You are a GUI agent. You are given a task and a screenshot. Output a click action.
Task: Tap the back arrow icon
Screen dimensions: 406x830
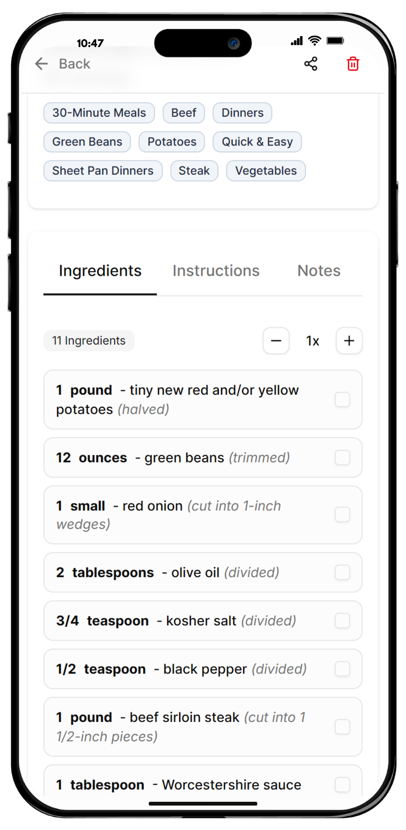(41, 64)
